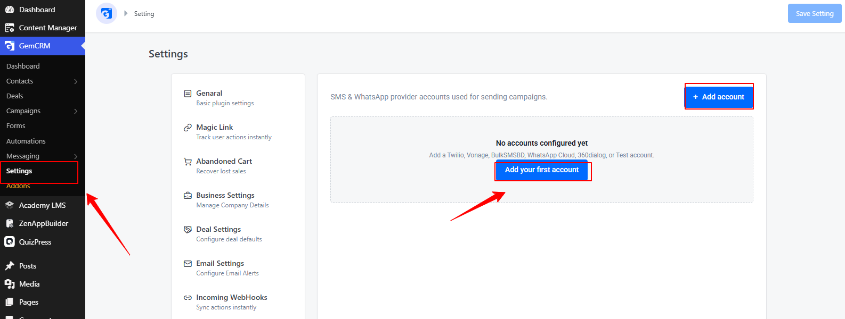Click the Content Manager icon
The image size is (845, 319).
[x=10, y=28]
